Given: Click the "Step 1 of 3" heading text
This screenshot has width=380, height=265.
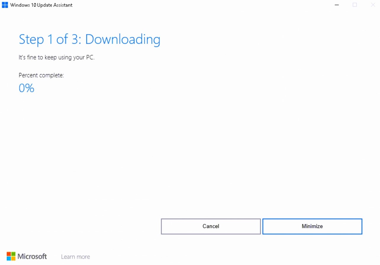Looking at the screenshot, I should coord(49,39).
